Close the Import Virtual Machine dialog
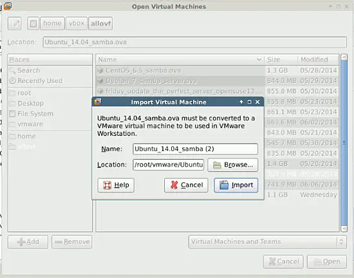 (x=257, y=102)
